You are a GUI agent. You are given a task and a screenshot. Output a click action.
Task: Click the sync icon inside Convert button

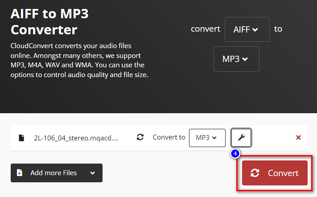pyautogui.click(x=255, y=173)
